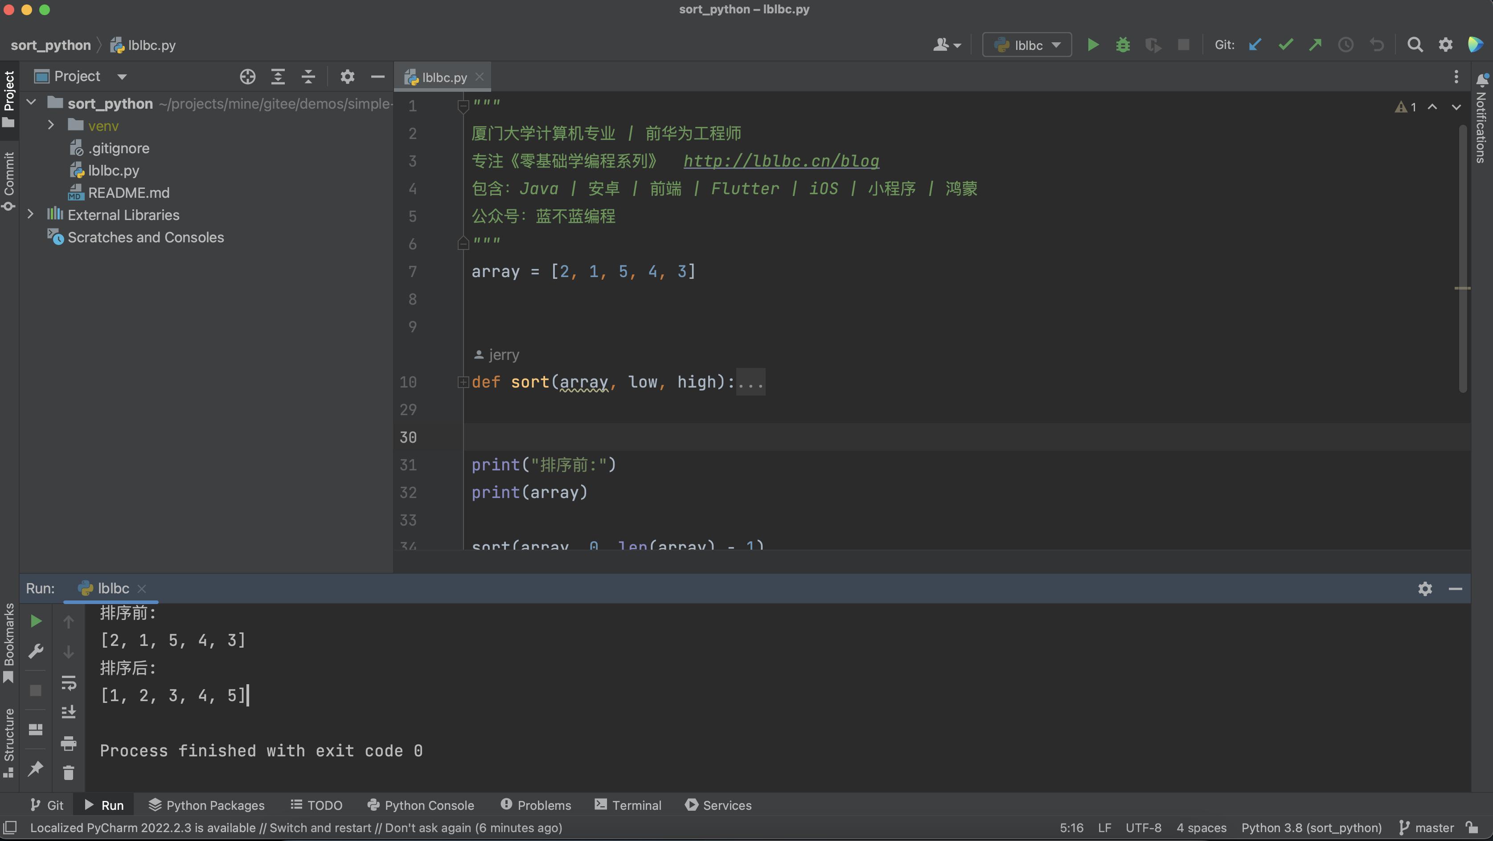Push commits with the green Git arrow
The height and width of the screenshot is (841, 1493).
tap(1315, 45)
